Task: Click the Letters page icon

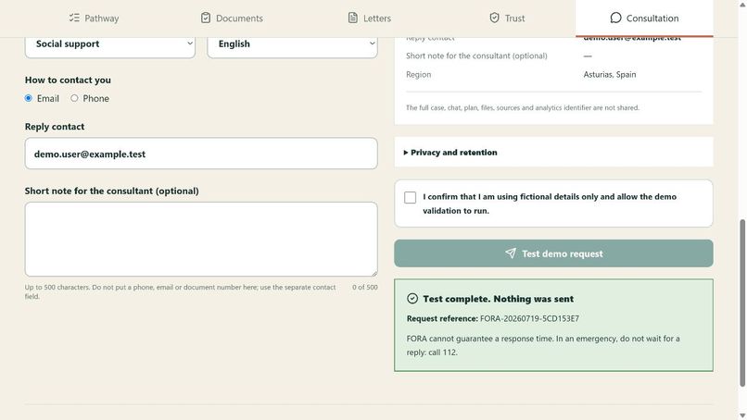Action: tap(352, 19)
